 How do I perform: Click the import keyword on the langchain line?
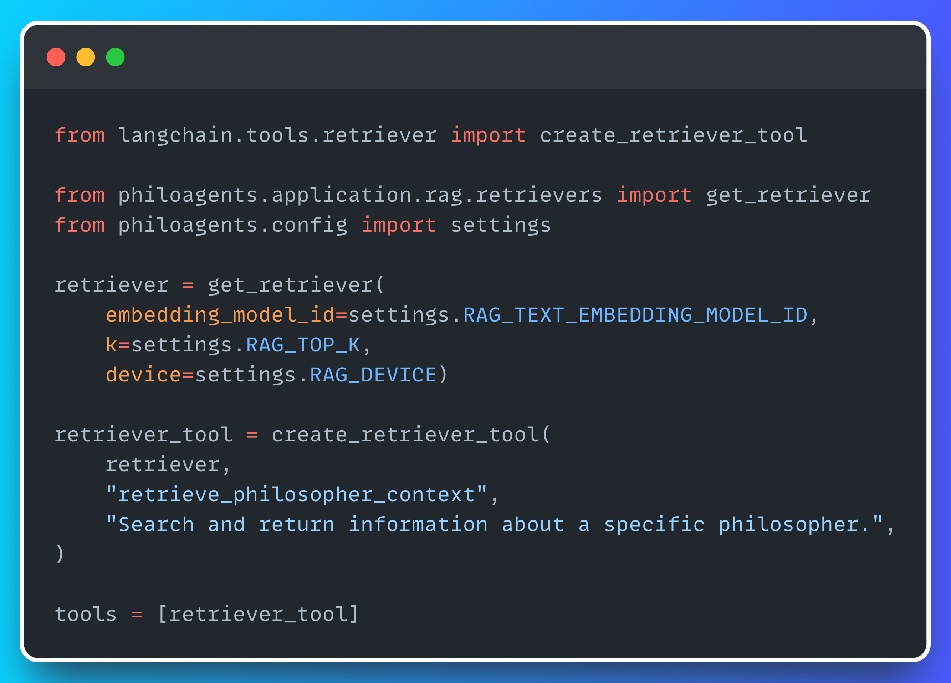pyautogui.click(x=488, y=135)
